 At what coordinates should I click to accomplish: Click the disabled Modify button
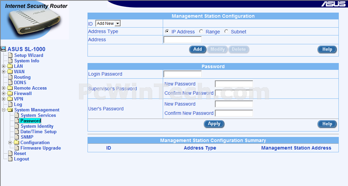[218, 49]
